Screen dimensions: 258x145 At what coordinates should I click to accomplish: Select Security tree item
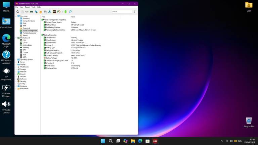(23, 81)
